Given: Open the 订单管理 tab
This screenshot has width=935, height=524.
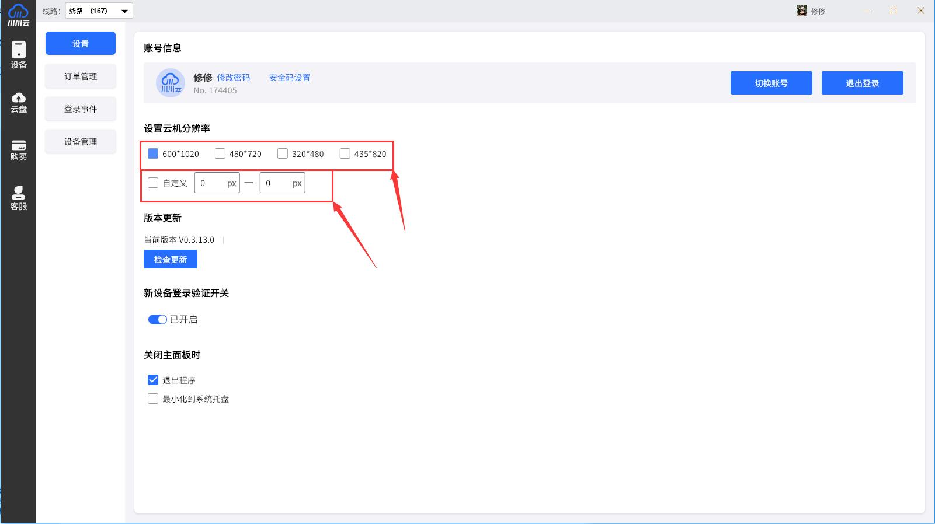Looking at the screenshot, I should [81, 76].
